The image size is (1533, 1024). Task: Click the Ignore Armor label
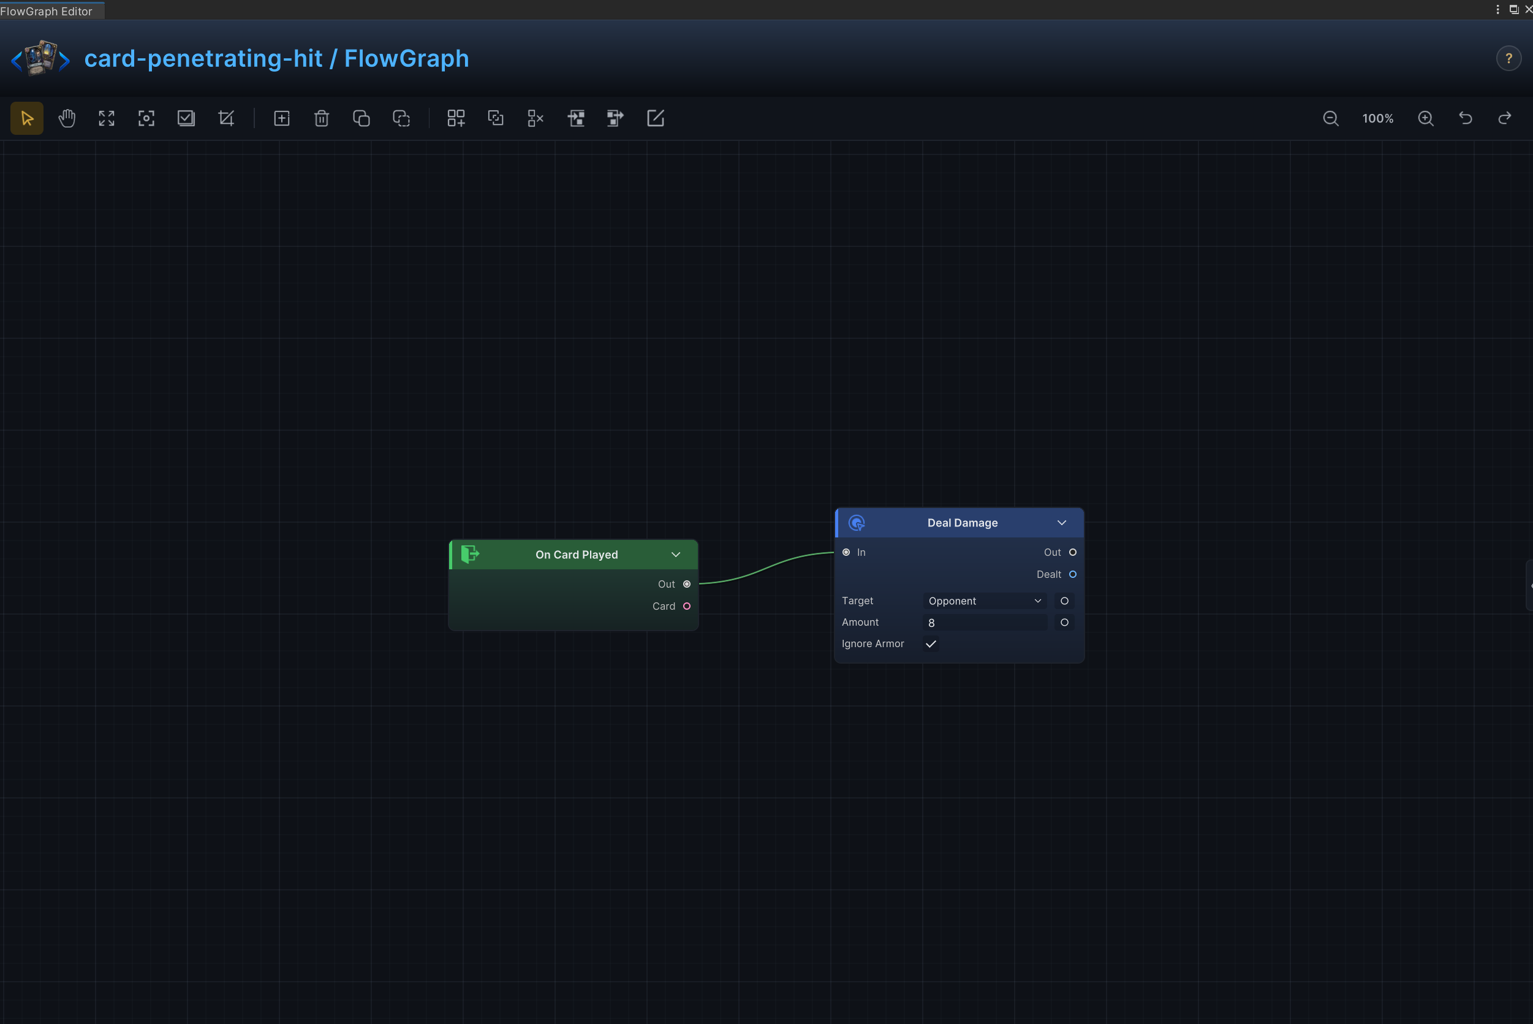(873, 644)
